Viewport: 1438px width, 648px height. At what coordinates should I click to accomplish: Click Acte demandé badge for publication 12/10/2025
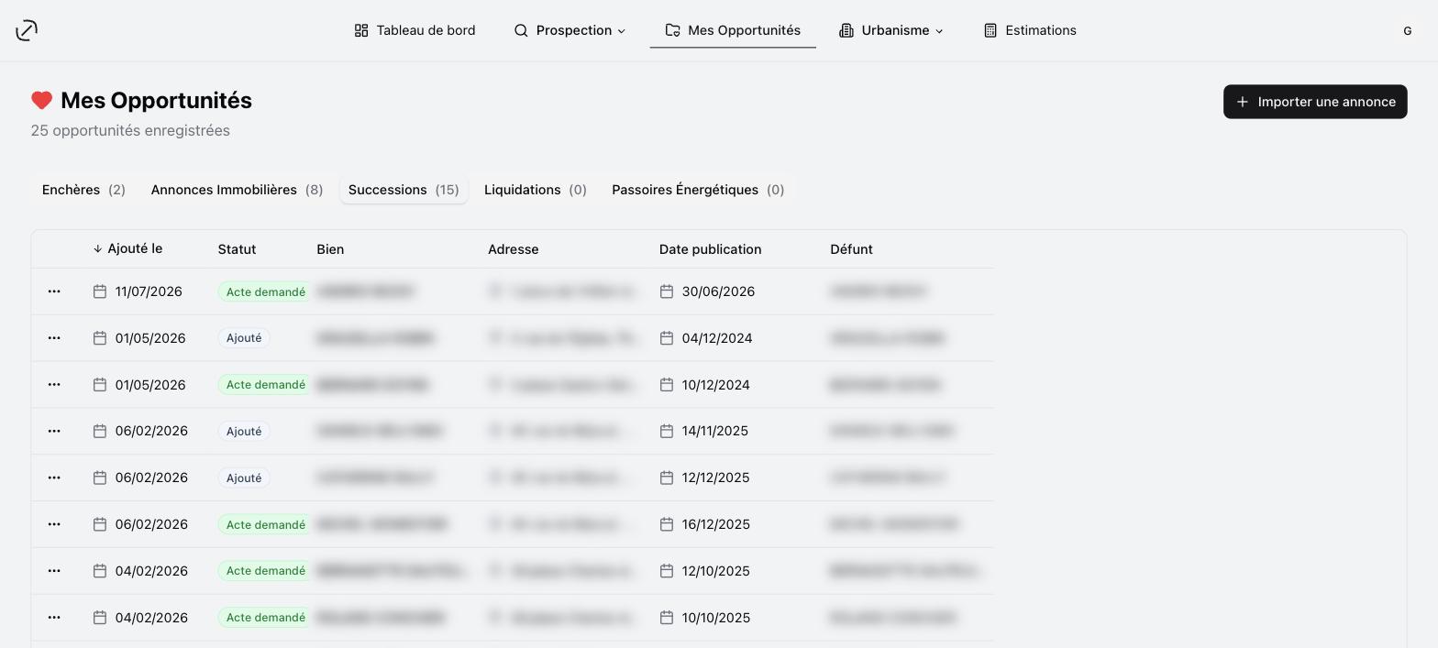pos(265,571)
